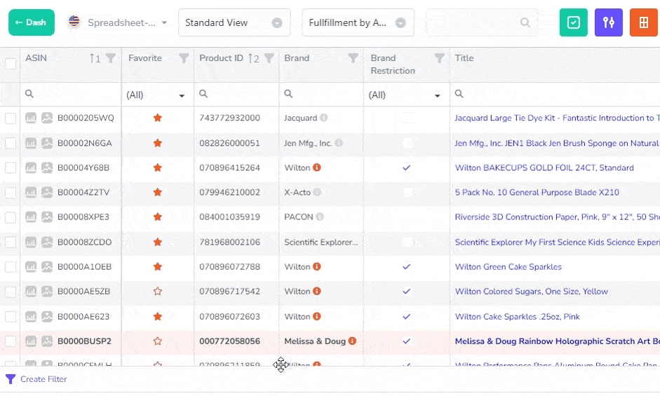The image size is (660, 396).
Task: Click info icon next to Wilton B00004Y68B
Action: [317, 168]
